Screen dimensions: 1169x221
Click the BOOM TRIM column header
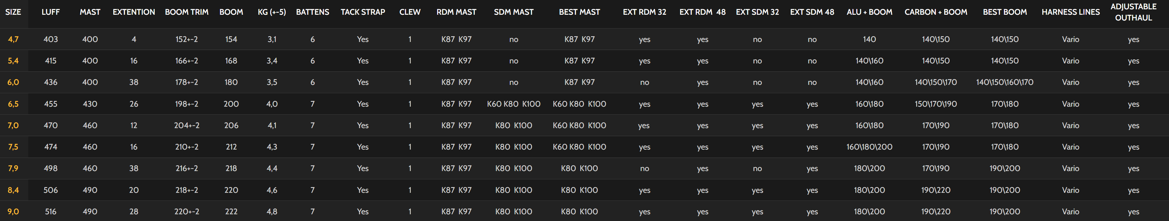[187, 12]
